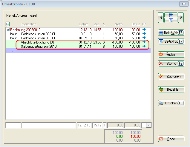Click Bezahlen to pay
Screen dimensions: 190x147
tap(171, 89)
